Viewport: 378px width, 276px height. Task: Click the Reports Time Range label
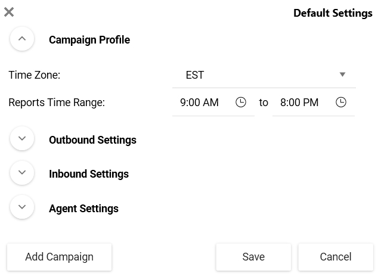point(57,103)
